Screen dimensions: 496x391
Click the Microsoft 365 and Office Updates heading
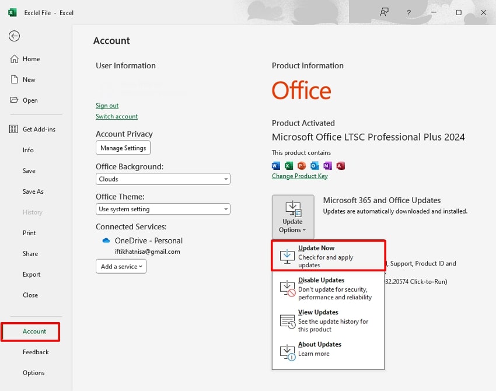pyautogui.click(x=382, y=200)
